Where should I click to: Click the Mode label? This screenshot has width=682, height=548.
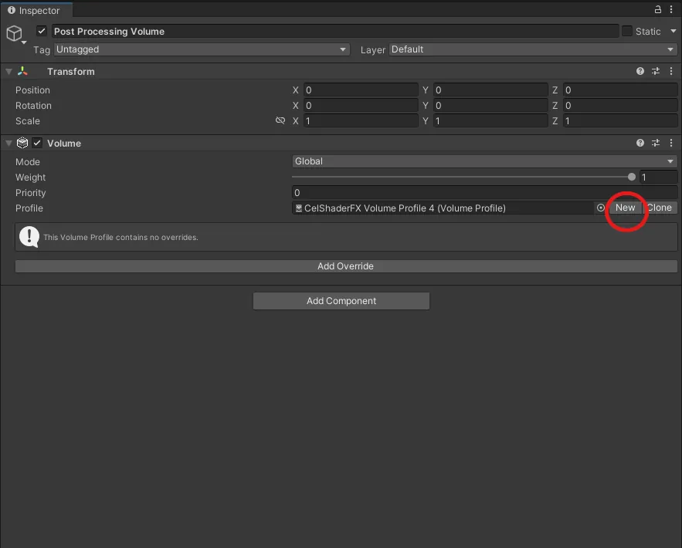(27, 161)
